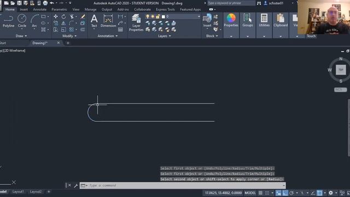Switch to the Insert ribbon tab

pyautogui.click(x=24, y=9)
